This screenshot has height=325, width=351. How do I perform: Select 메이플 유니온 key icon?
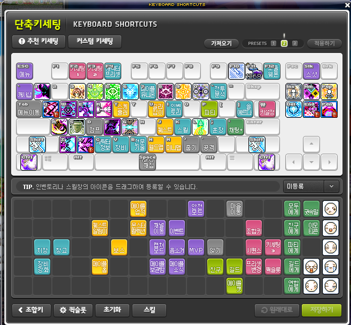pos(148,92)
